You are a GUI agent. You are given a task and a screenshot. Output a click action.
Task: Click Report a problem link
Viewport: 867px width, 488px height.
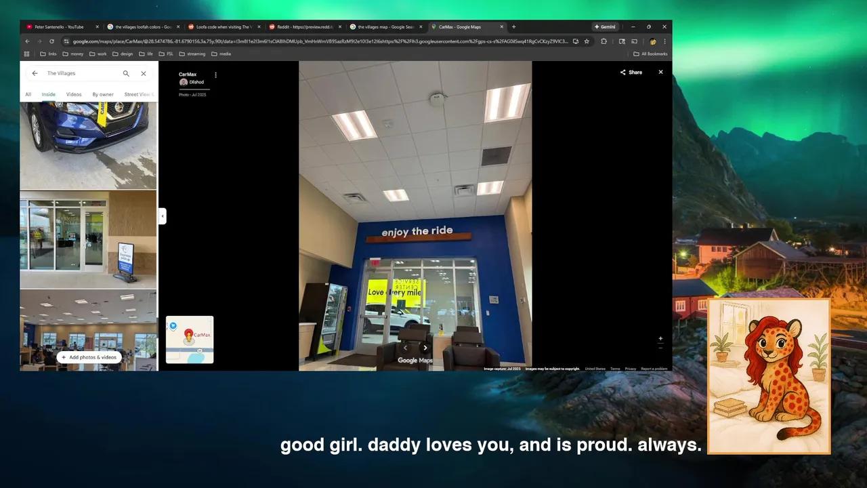coord(654,369)
